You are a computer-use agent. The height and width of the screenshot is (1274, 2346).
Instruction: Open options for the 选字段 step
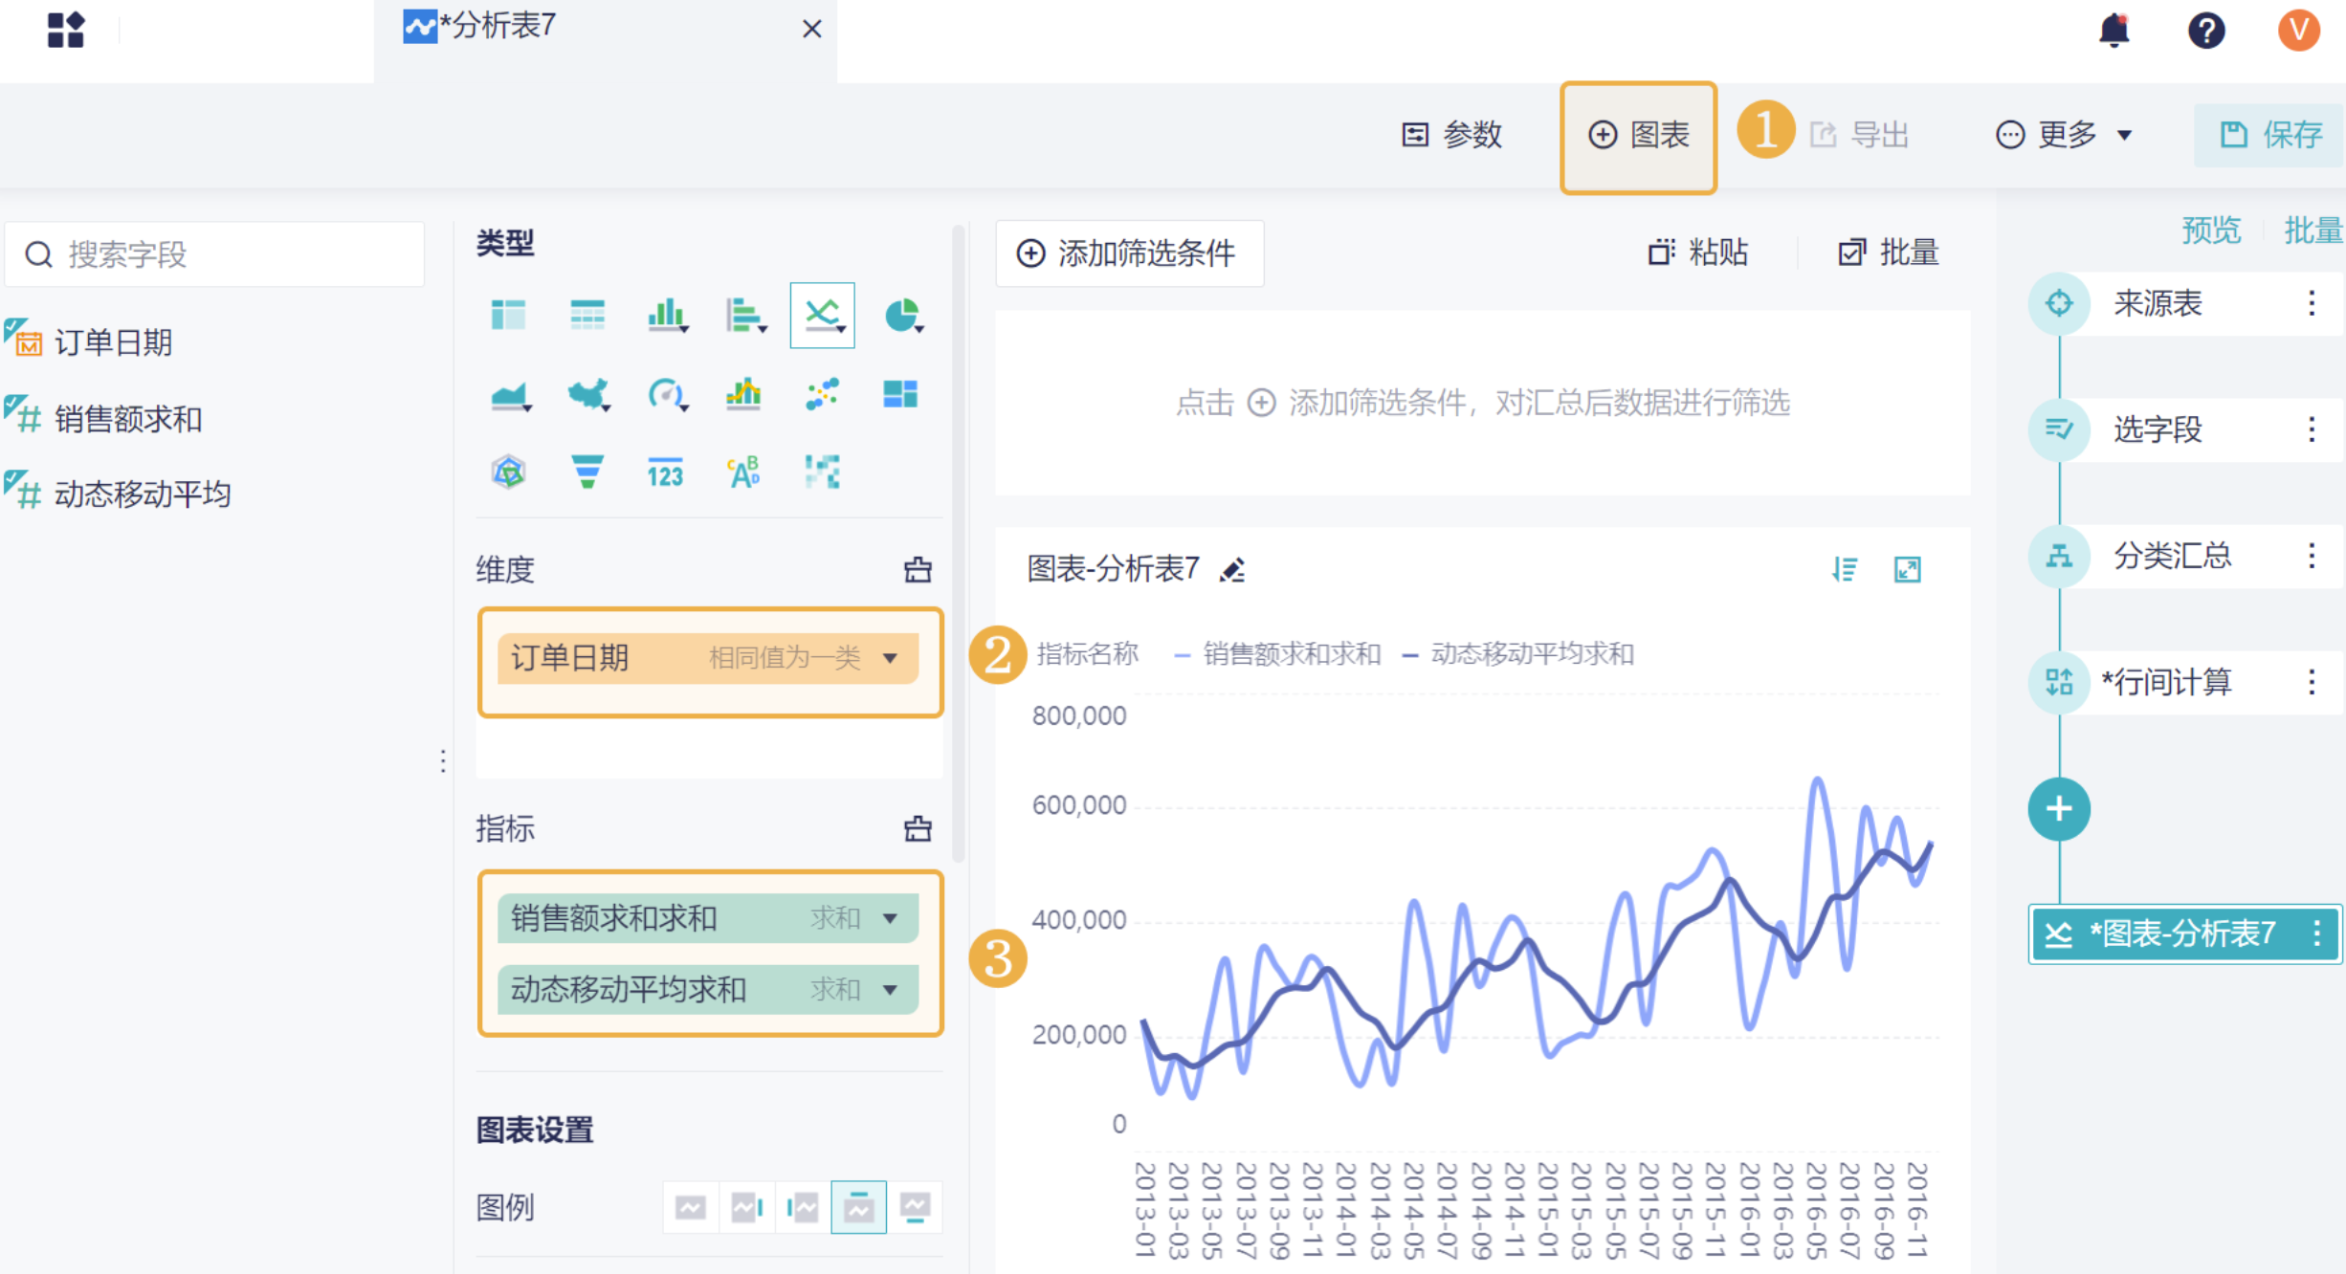point(2312,429)
